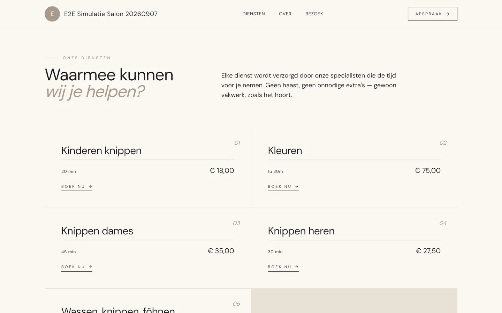
Task: Book Knippen dames via Boek nu
Action: tap(77, 267)
